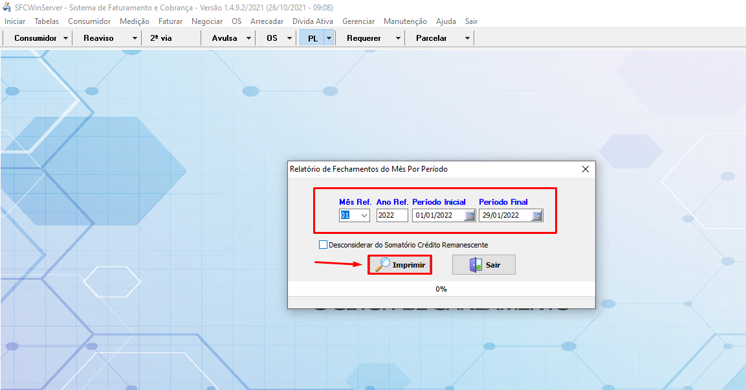This screenshot has height=390, width=746.
Task: Click the 2ª via toolbar button
Action: tap(161, 38)
